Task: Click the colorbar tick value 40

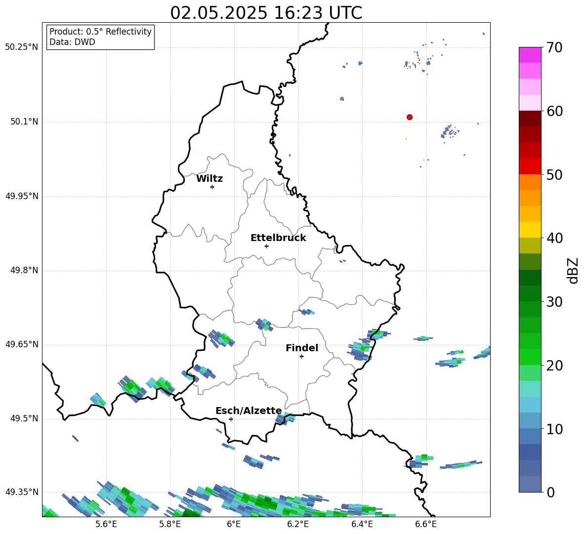Action: 554,238
